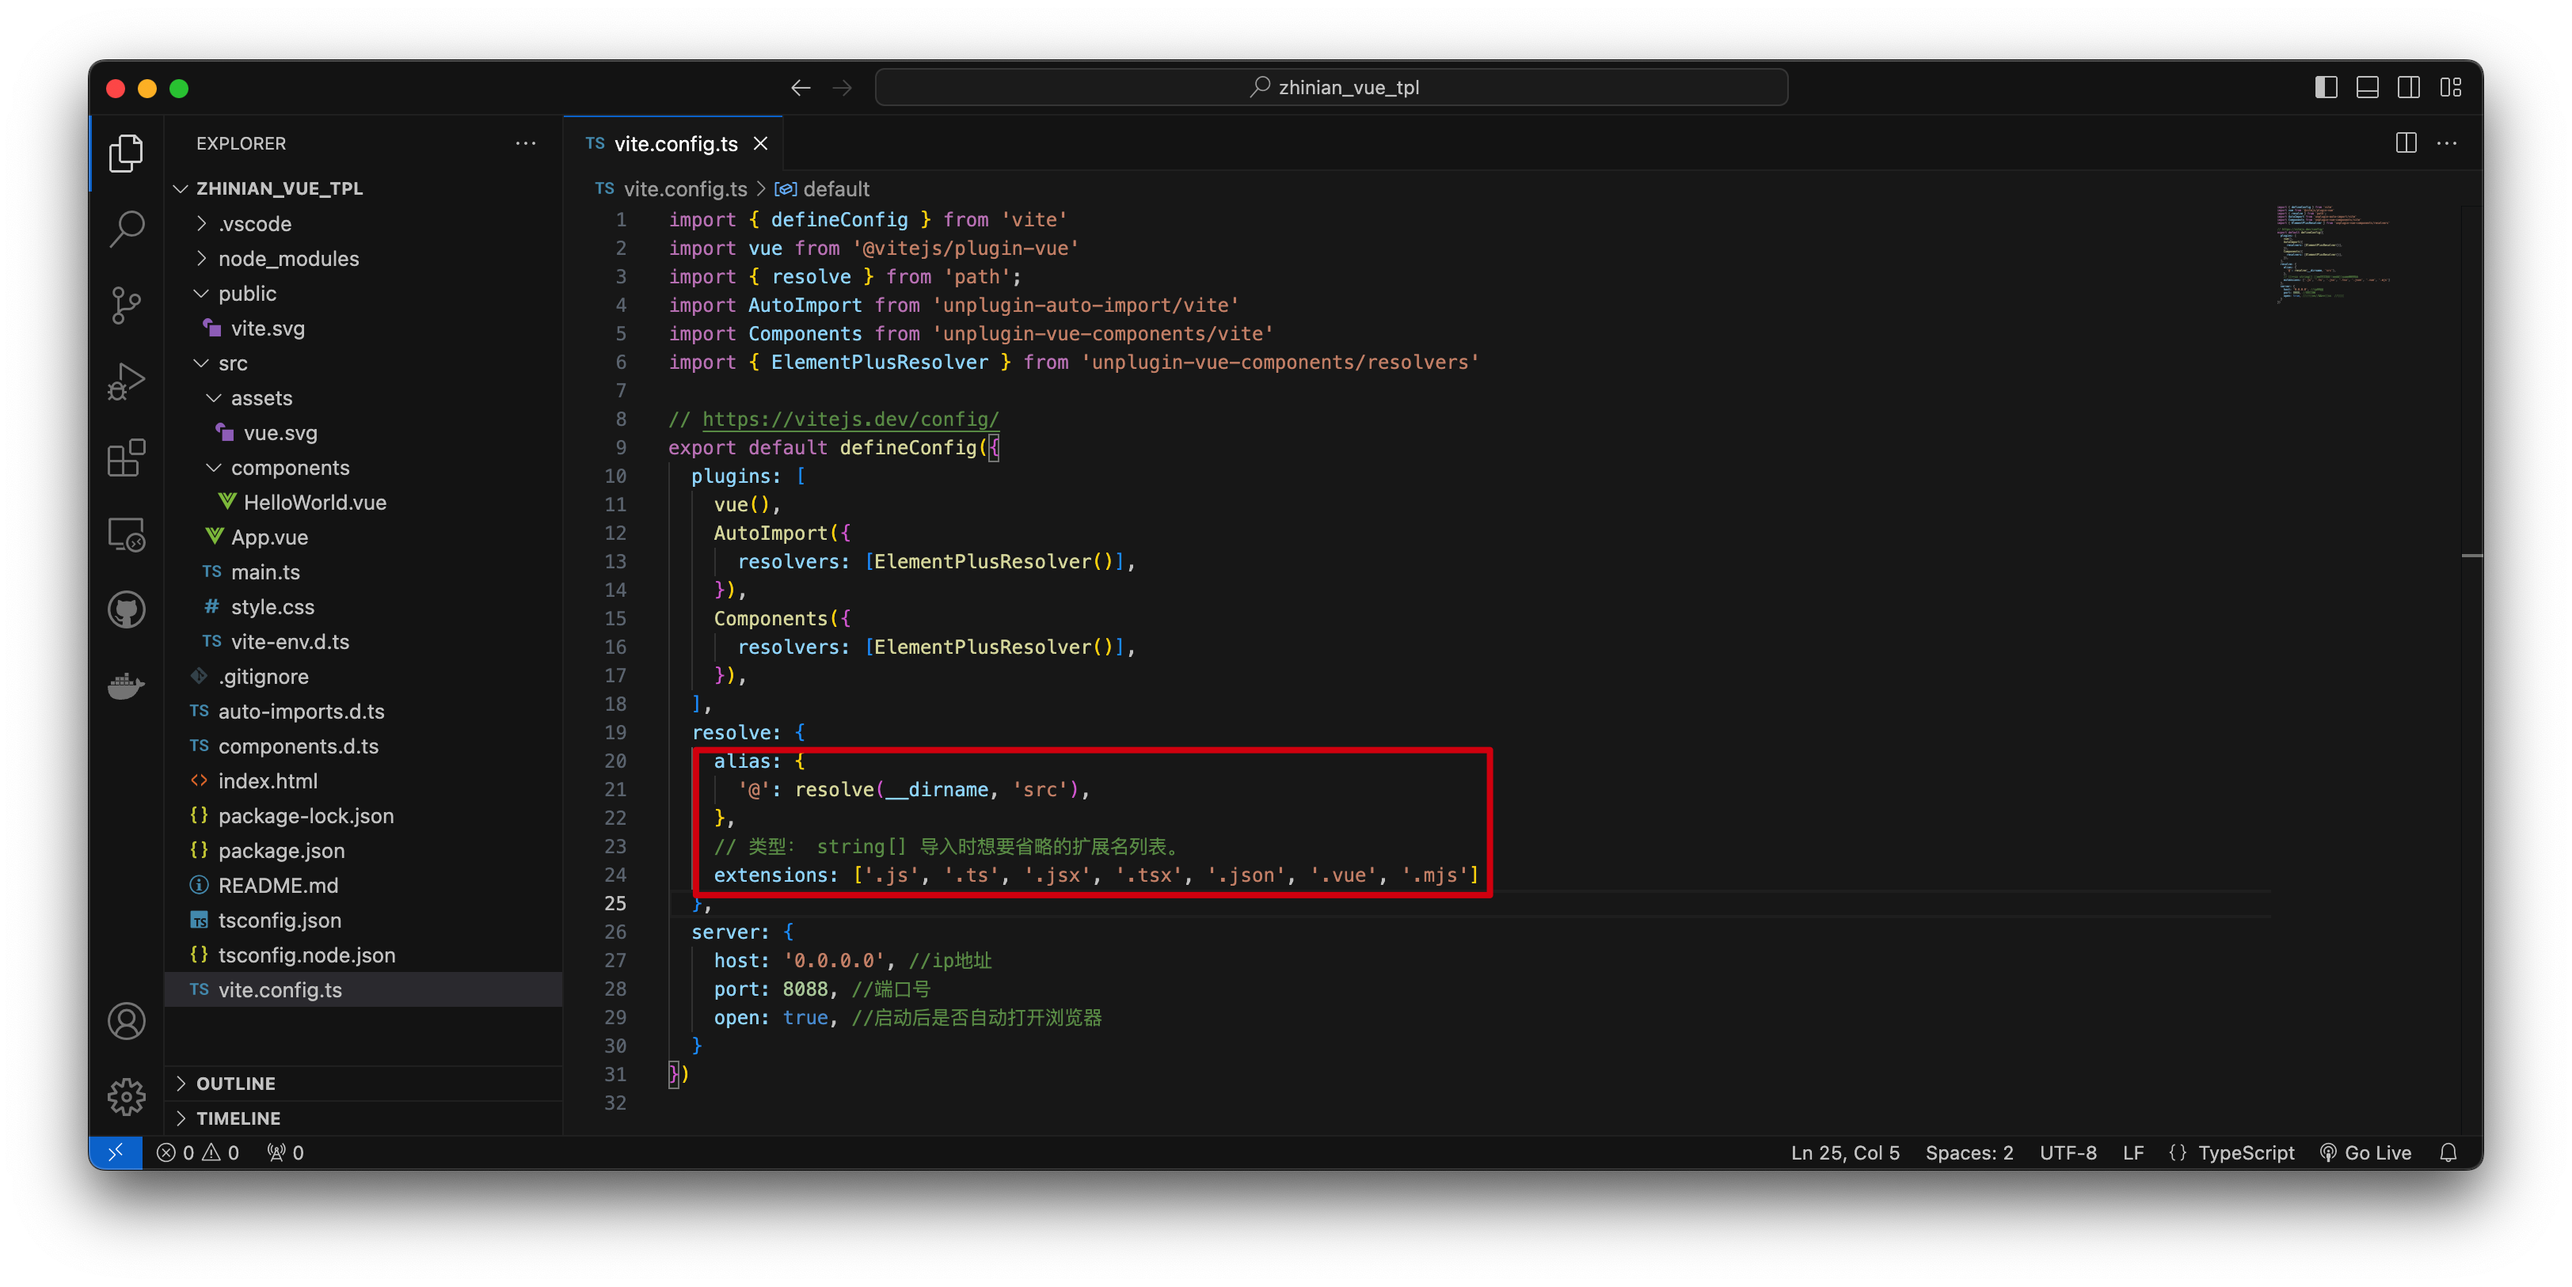Image resolution: width=2572 pixels, height=1287 pixels.
Task: Open vite.svg in public folder
Action: pyautogui.click(x=363, y=328)
